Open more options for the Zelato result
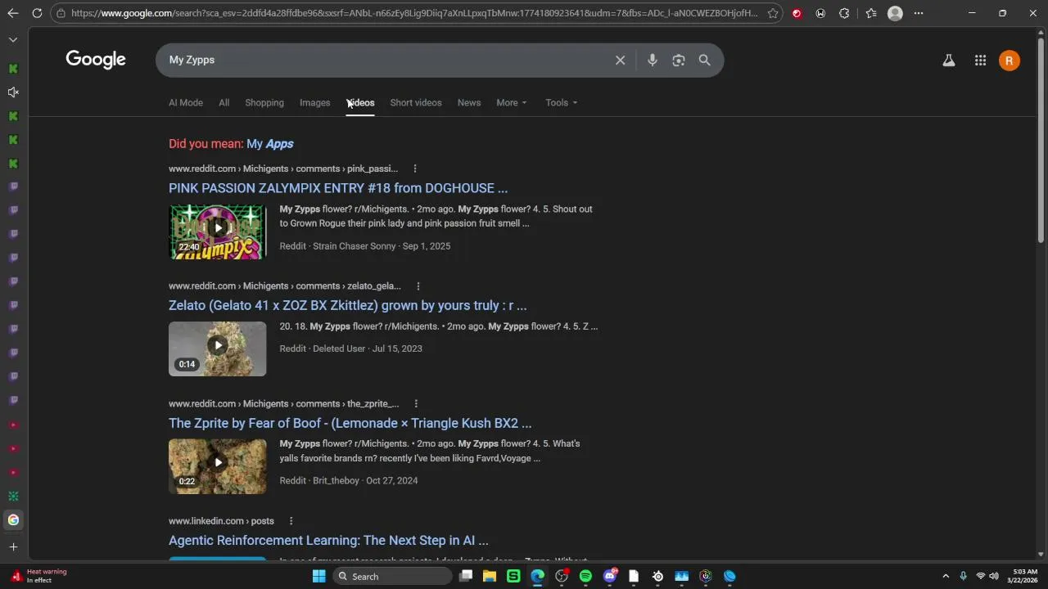 click(x=418, y=286)
